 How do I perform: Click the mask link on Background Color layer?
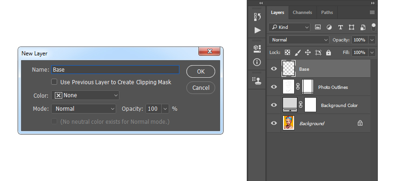coord(301,105)
